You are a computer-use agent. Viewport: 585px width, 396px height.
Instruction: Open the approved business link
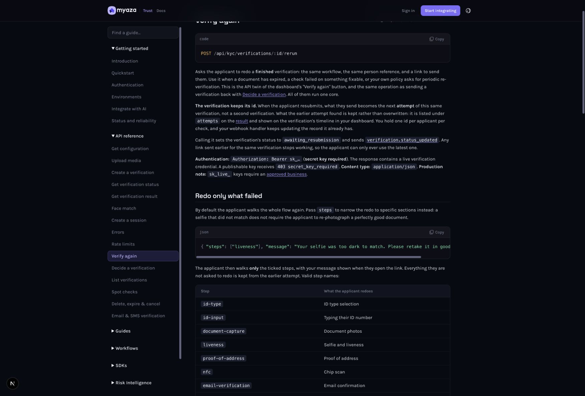tap(286, 174)
